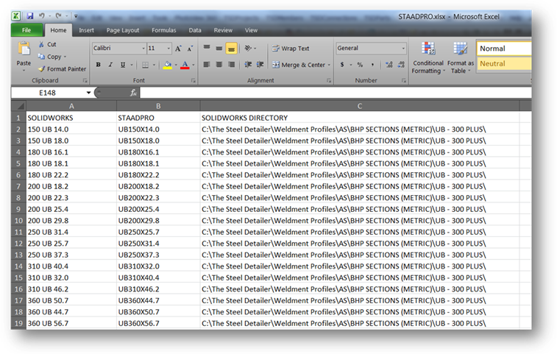Open the General number format dropdown
Screen dimensions: 557x354
[x=403, y=48]
